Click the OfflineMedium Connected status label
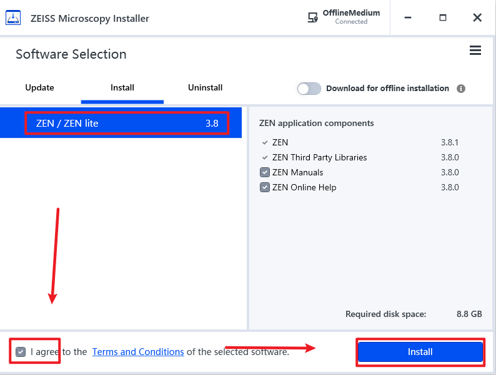The height and width of the screenshot is (375, 496). 351,17
